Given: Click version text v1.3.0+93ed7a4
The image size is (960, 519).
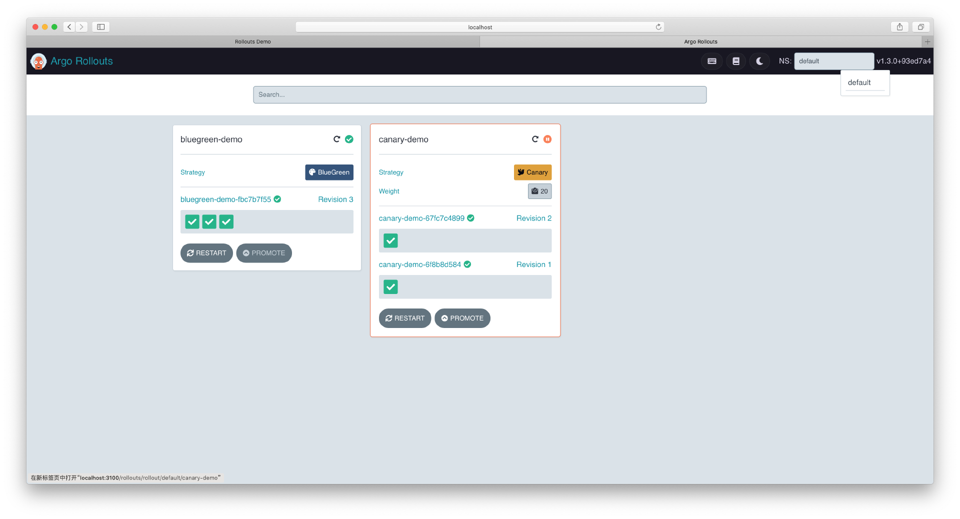Looking at the screenshot, I should pos(903,61).
